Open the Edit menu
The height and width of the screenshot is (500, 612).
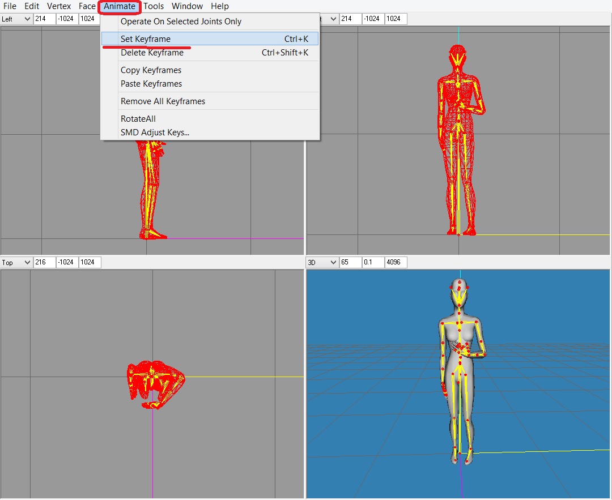pyautogui.click(x=32, y=6)
